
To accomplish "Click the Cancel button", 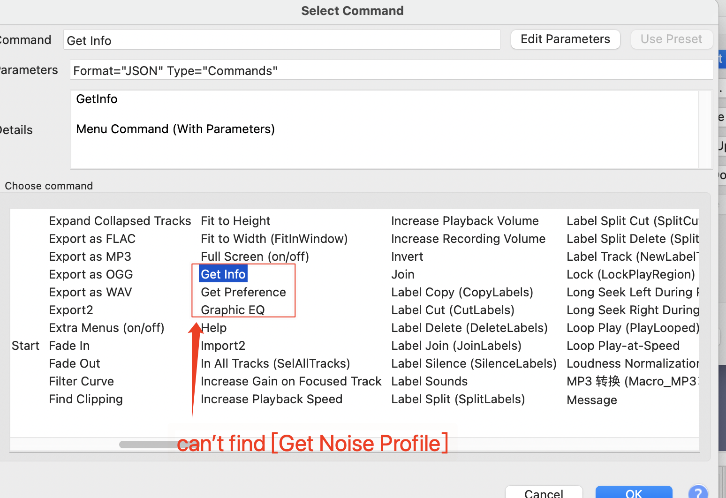I will coord(544,492).
